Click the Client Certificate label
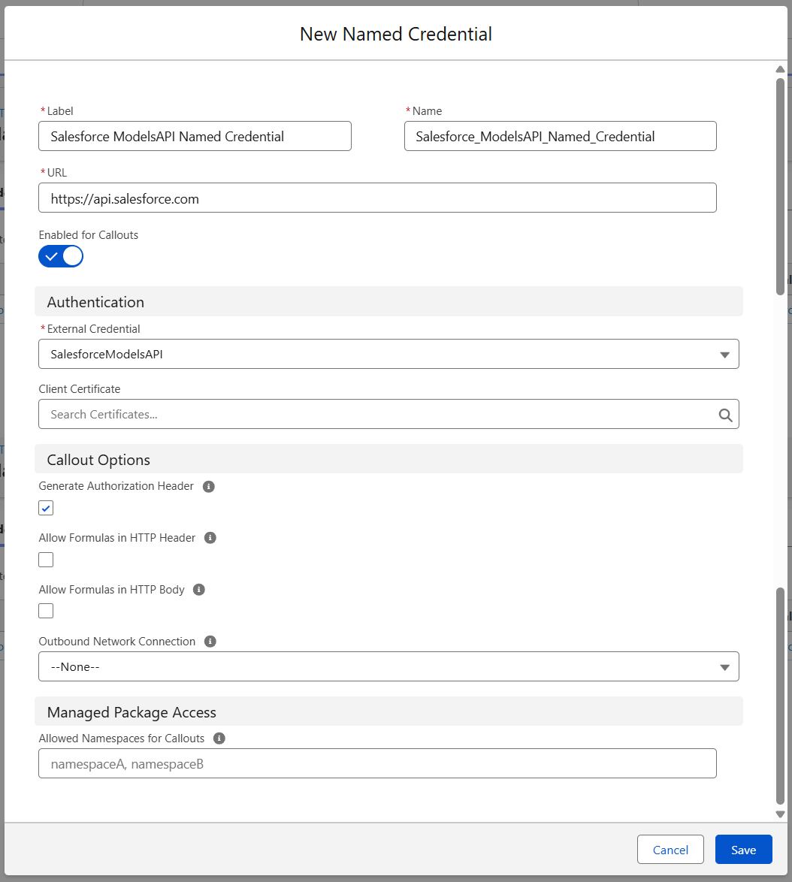 [80, 389]
